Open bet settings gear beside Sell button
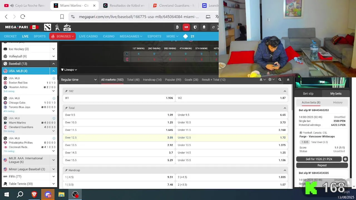This screenshot has height=200, width=356. (x=345, y=159)
